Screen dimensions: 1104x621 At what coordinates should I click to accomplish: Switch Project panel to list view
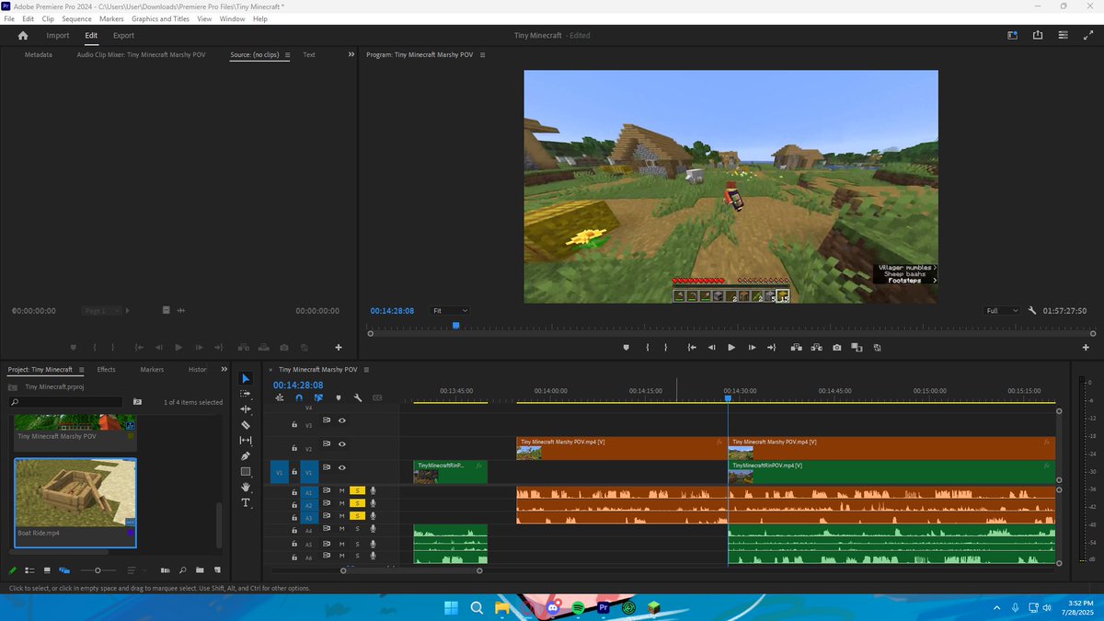tap(30, 570)
